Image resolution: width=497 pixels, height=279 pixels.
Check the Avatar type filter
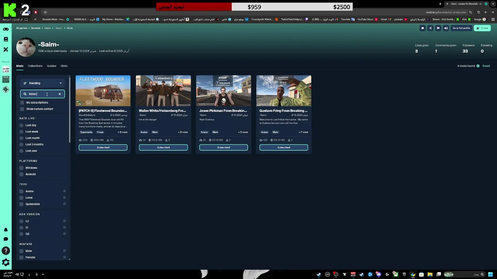point(21,191)
